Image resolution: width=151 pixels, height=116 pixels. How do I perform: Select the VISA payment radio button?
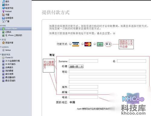[x=70, y=44]
